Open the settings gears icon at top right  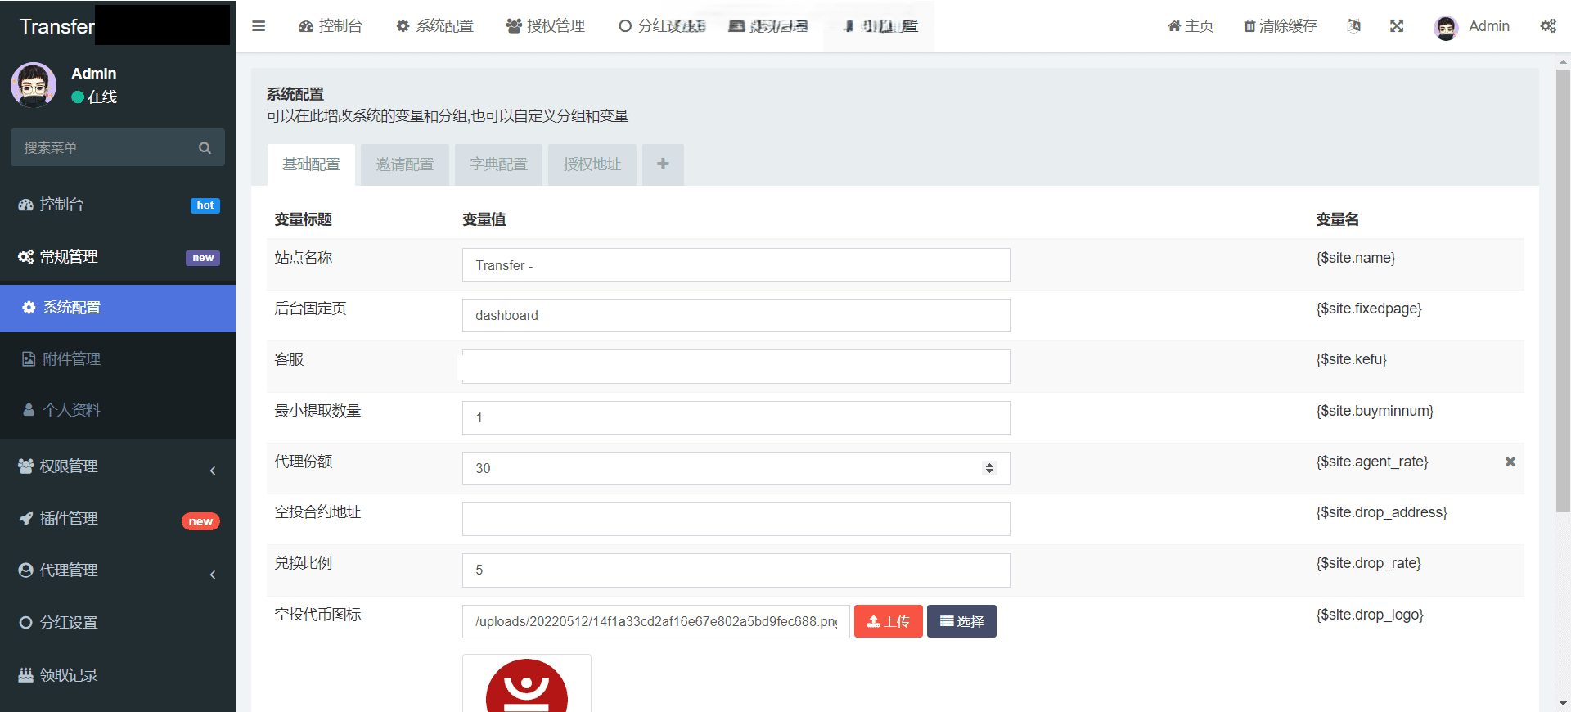[1547, 26]
